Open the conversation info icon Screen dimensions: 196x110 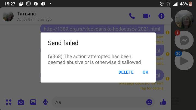[x=161, y=16]
